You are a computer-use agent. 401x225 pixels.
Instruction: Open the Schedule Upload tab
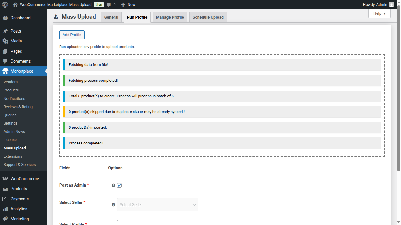click(208, 17)
